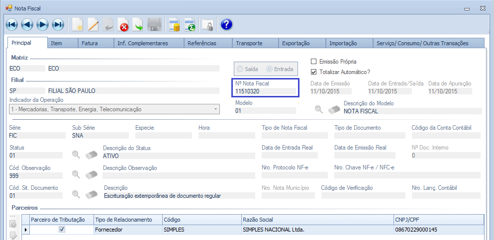
Task: Search Status with magnifier icon
Action: pyautogui.click(x=76, y=155)
